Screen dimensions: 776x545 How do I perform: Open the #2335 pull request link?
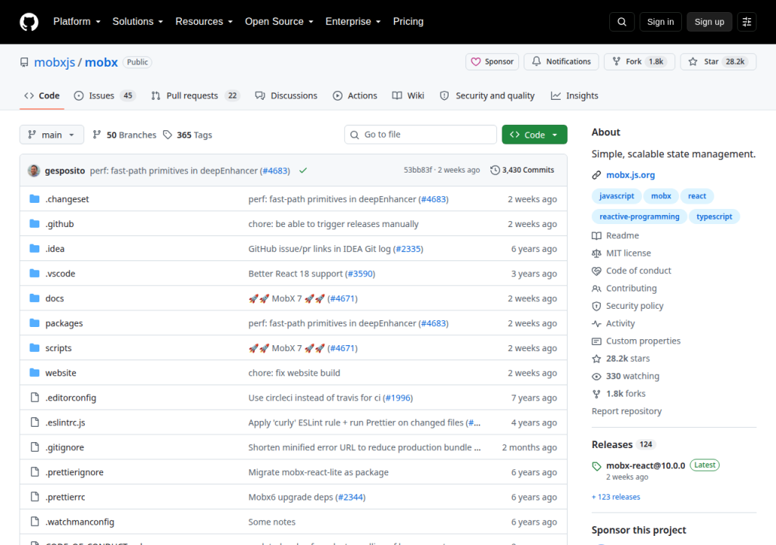click(x=408, y=249)
